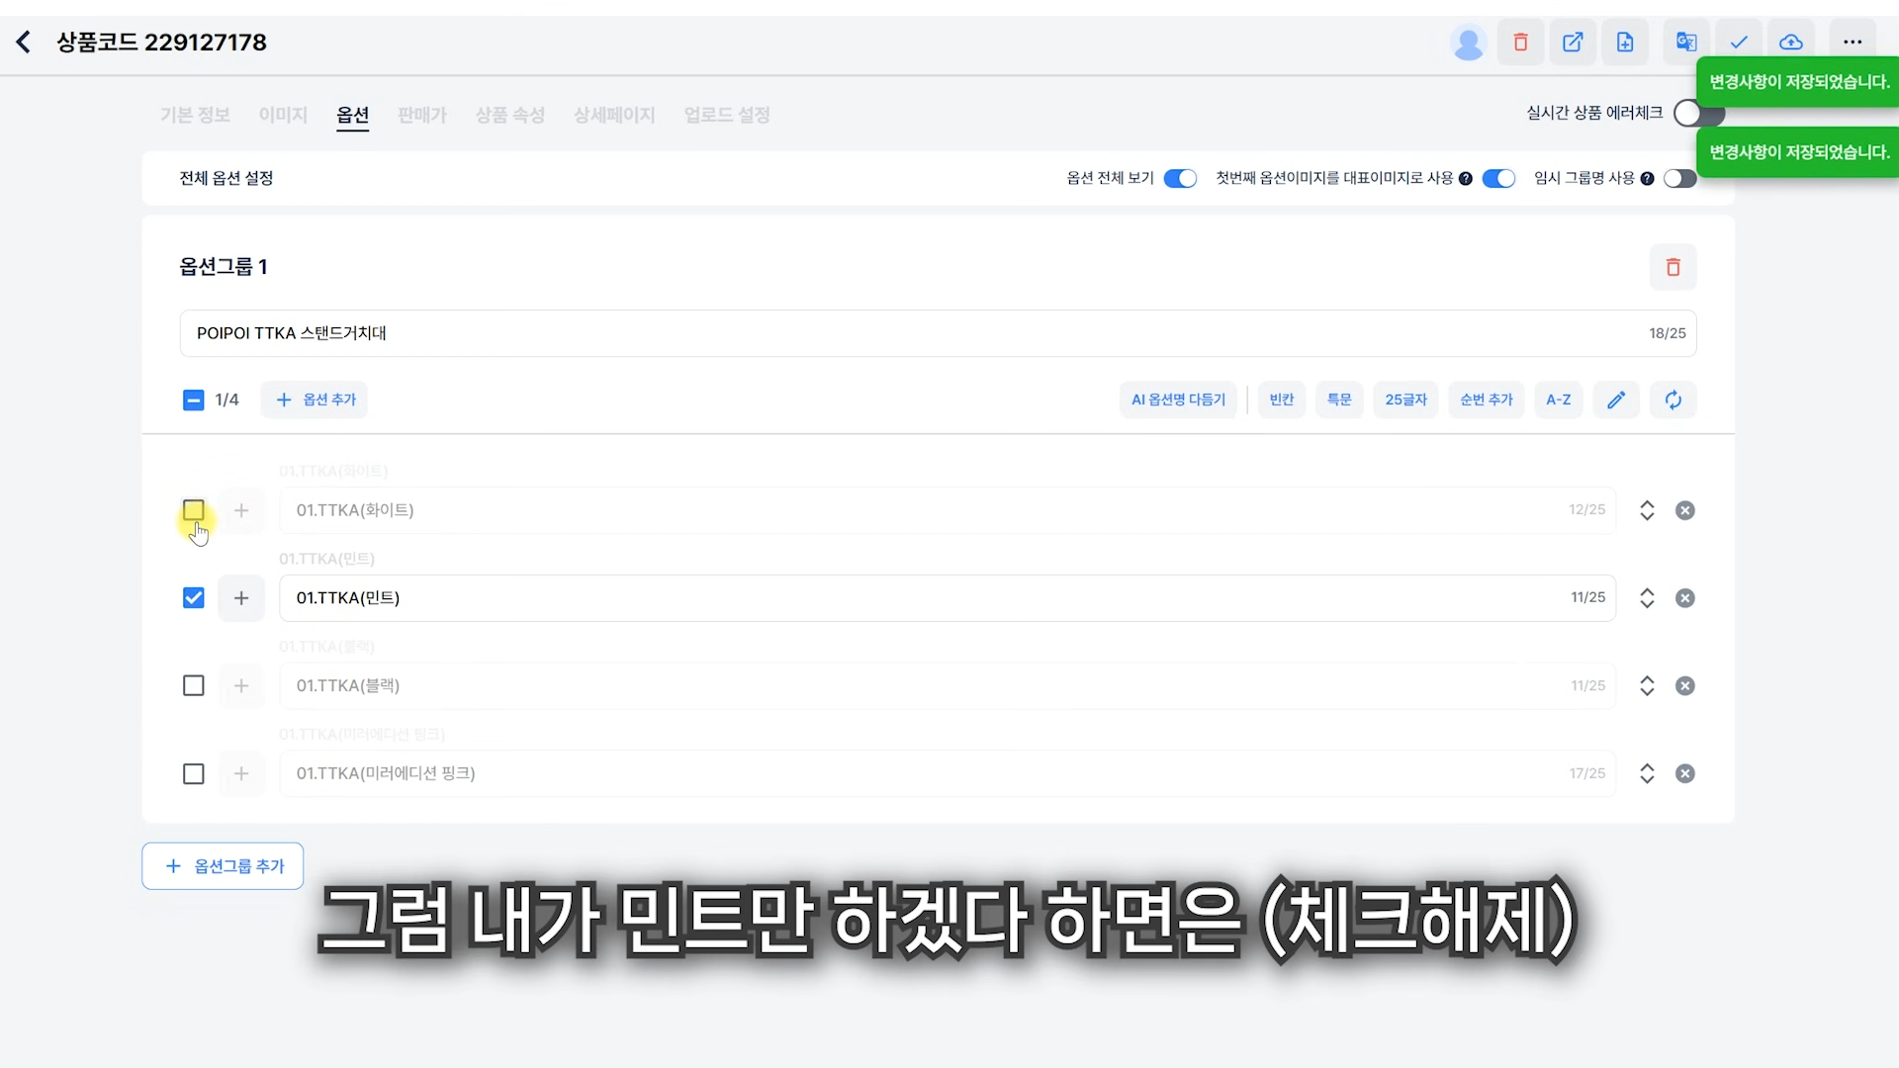Expand reorder arrows for 01.TTKA(화이트) row
This screenshot has height=1068, width=1899.
click(x=1647, y=510)
